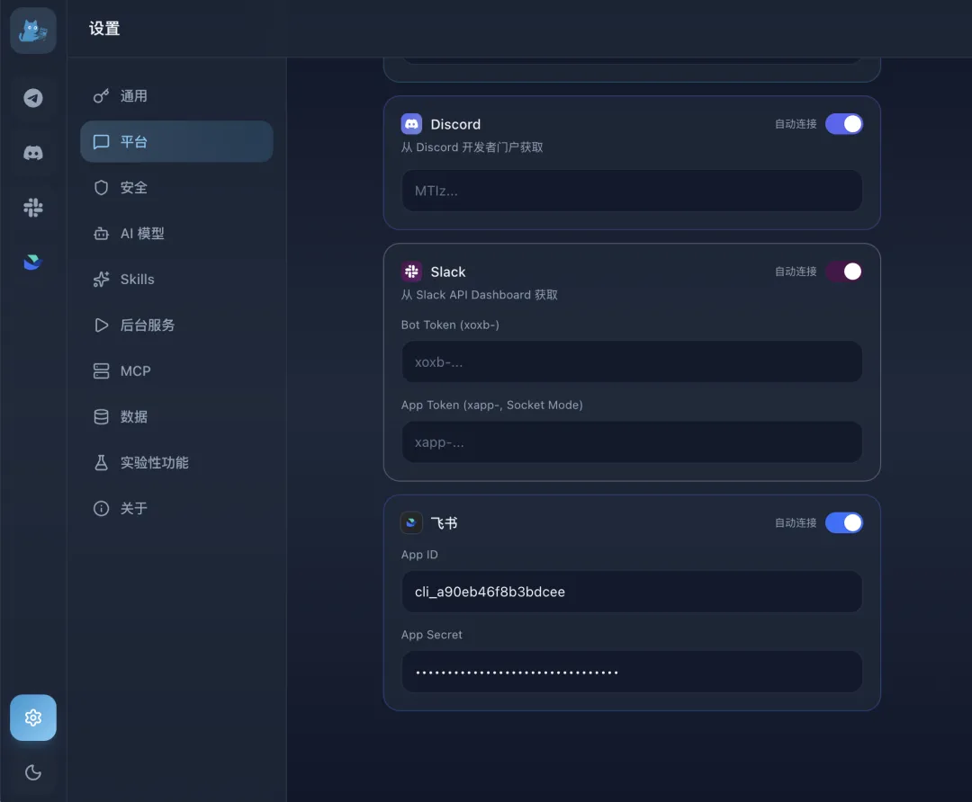Click the Slack logo in its settings card

coord(411,272)
